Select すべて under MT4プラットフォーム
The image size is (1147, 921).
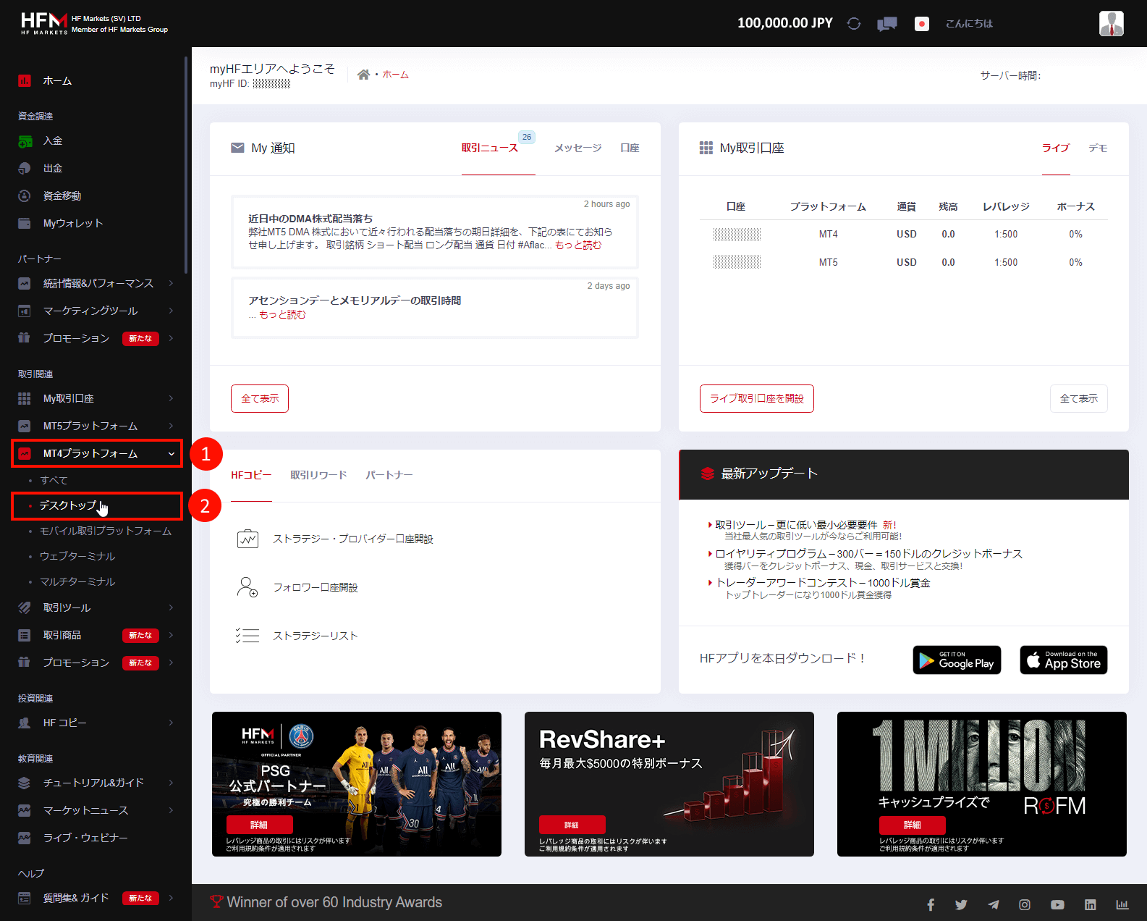pyautogui.click(x=54, y=480)
